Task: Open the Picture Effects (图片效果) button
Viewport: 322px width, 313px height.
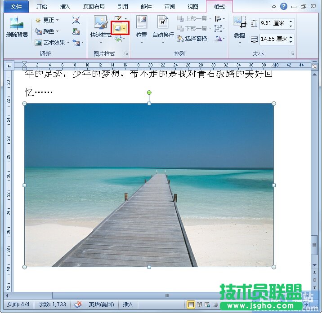Action: 120,28
